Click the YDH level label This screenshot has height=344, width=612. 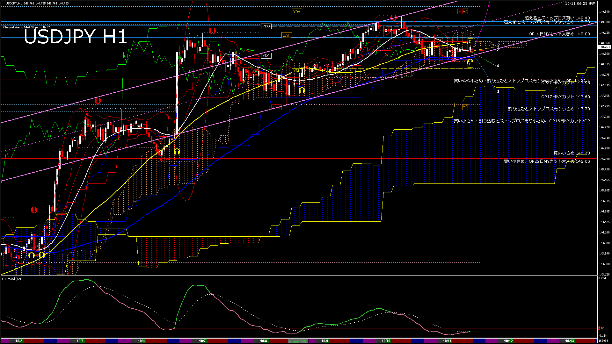pos(296,12)
